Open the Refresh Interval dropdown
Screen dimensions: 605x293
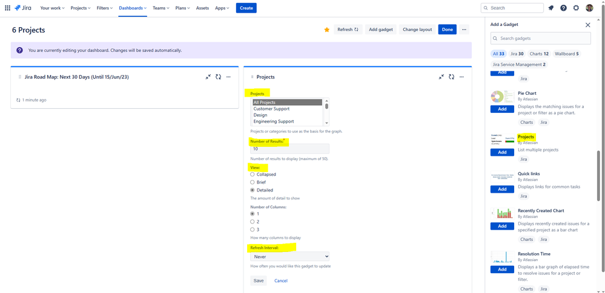(289, 256)
